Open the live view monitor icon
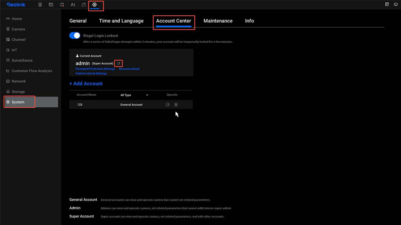 [x=40, y=4]
